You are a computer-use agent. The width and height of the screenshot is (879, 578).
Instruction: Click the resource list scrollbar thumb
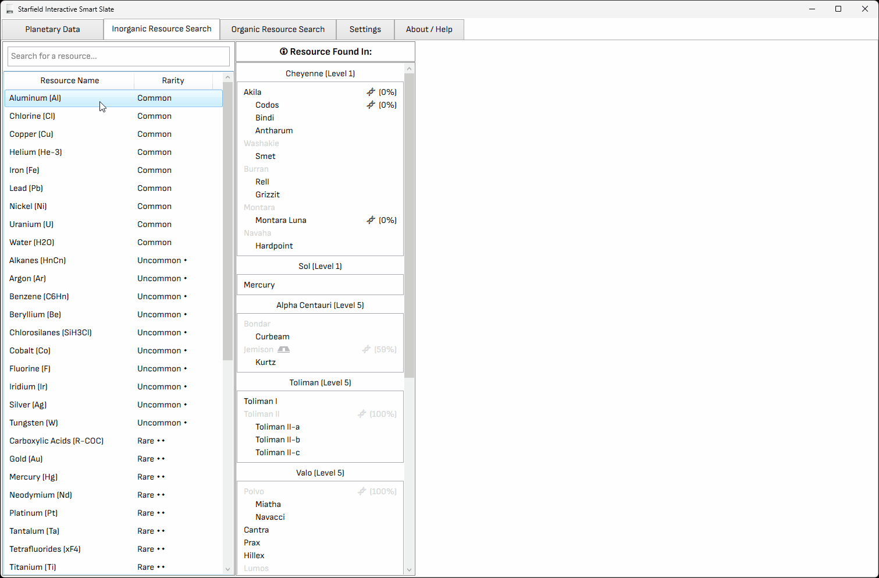[x=227, y=221]
